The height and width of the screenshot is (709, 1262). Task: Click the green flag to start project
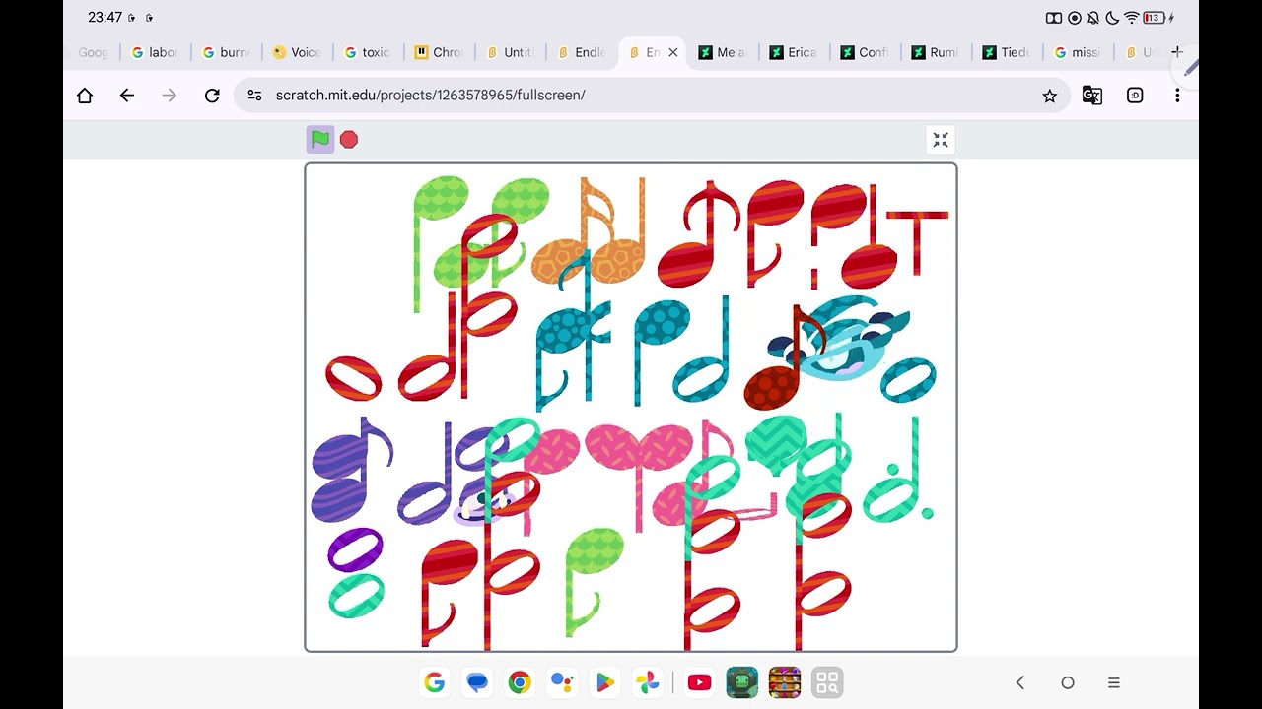click(320, 140)
